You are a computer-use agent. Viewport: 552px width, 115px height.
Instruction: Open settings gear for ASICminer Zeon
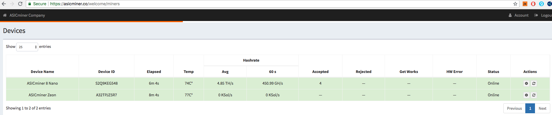pos(526,95)
